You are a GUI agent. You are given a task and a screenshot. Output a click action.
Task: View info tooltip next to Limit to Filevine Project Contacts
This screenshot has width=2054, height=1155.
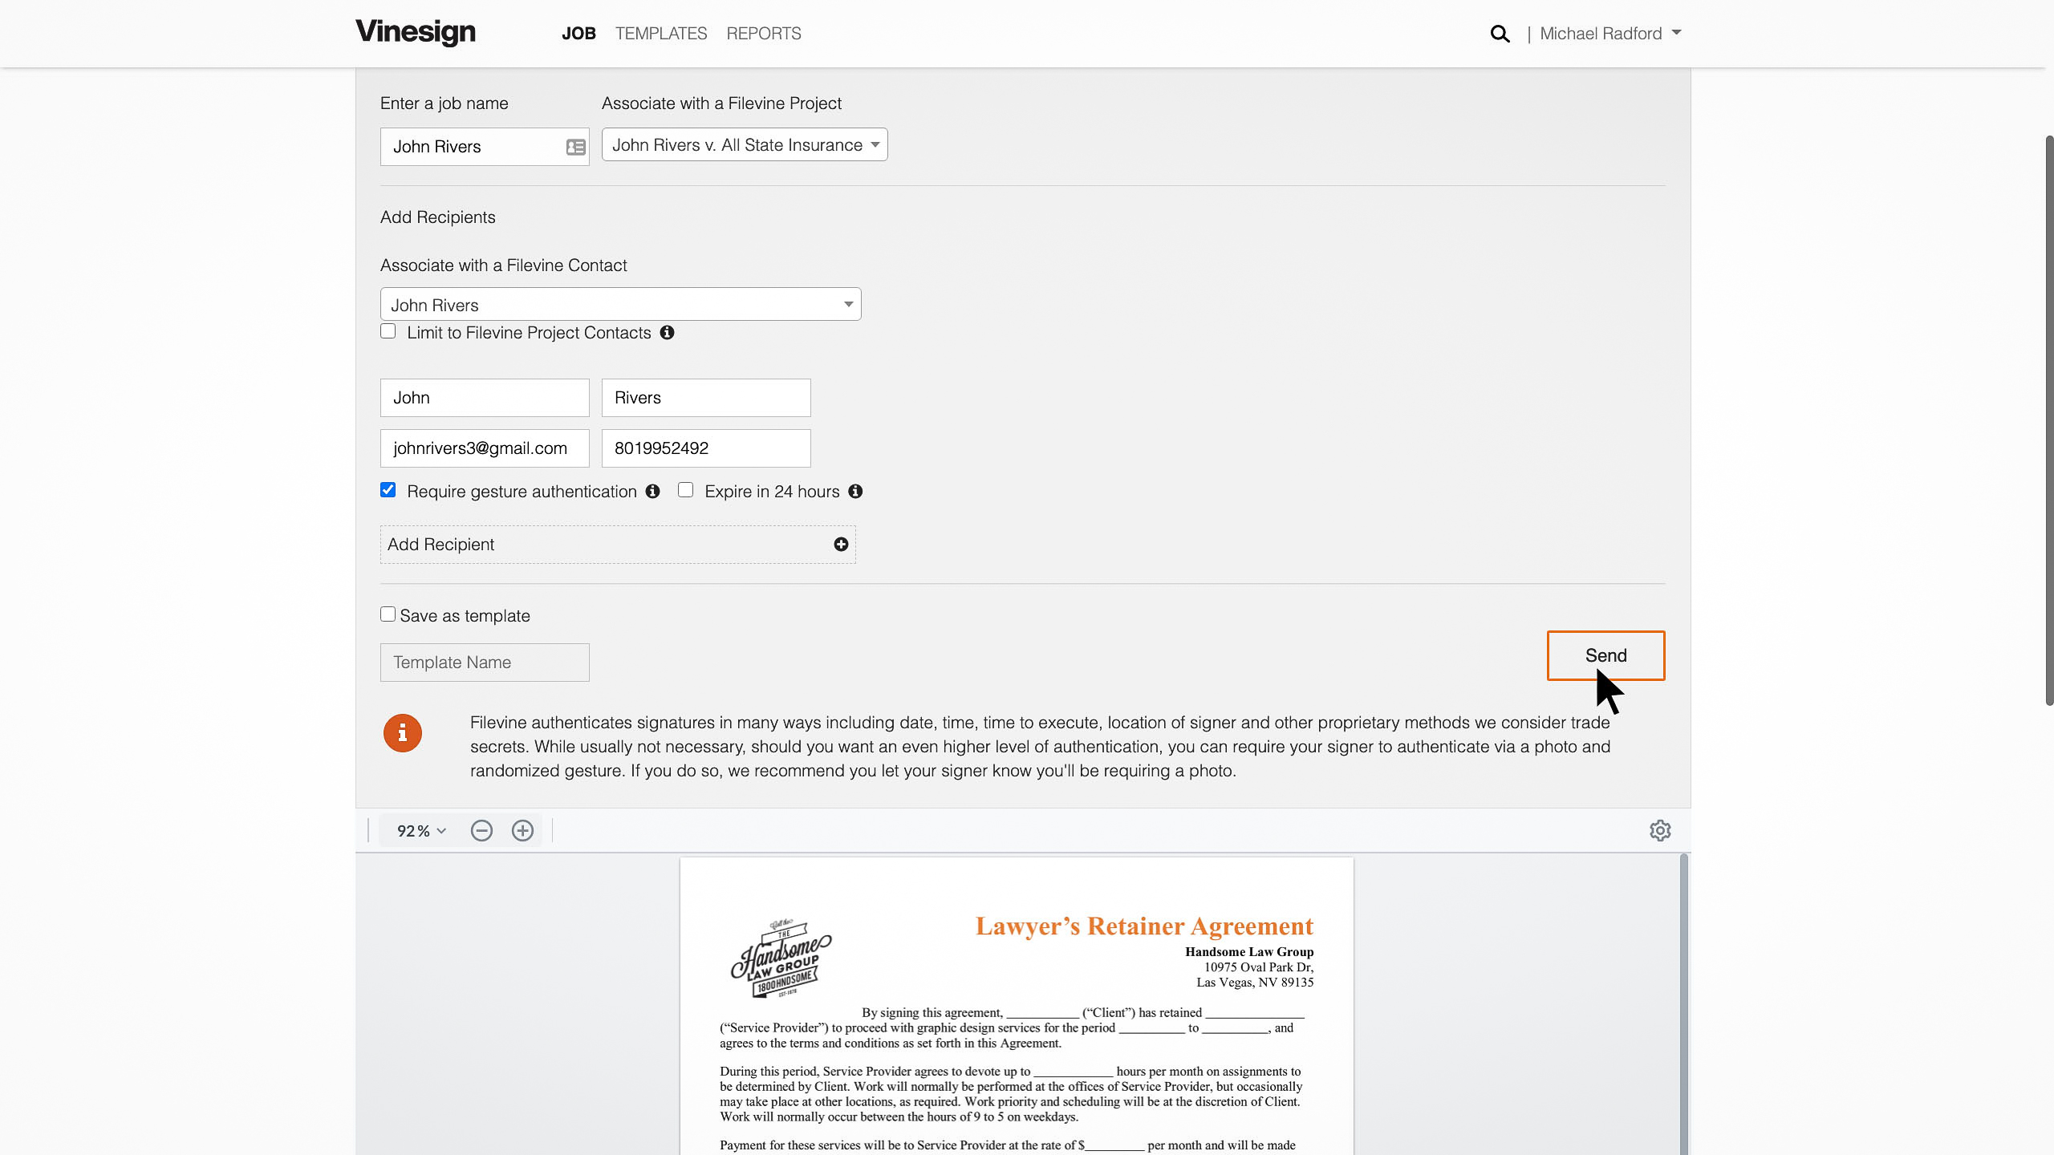tap(668, 332)
